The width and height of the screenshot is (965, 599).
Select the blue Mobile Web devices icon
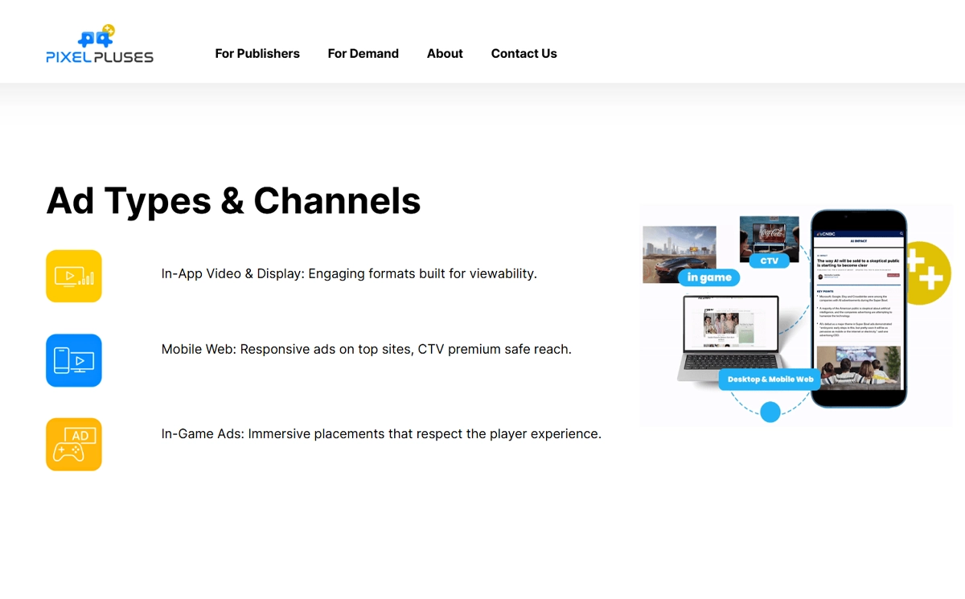74,360
